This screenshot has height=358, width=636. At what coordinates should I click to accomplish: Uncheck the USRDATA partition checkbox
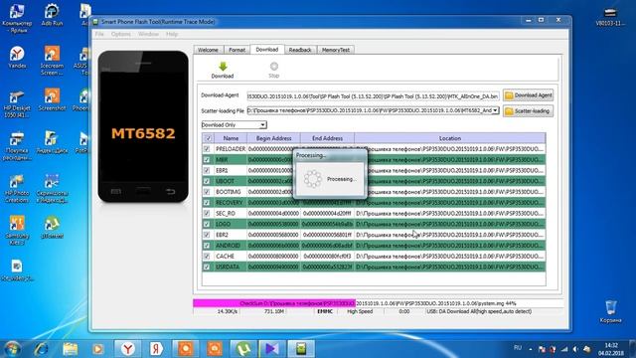pos(207,268)
